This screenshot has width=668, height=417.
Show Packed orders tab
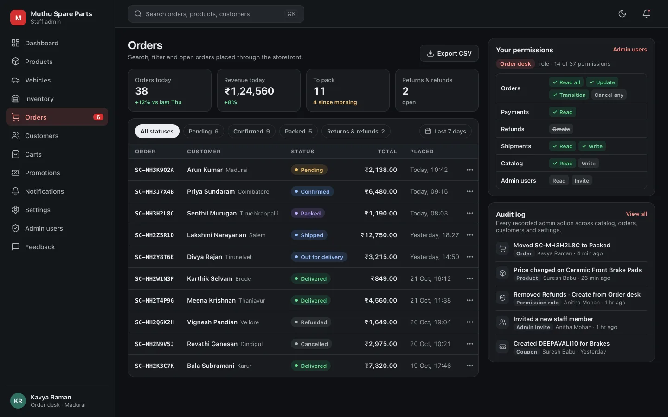click(x=298, y=132)
